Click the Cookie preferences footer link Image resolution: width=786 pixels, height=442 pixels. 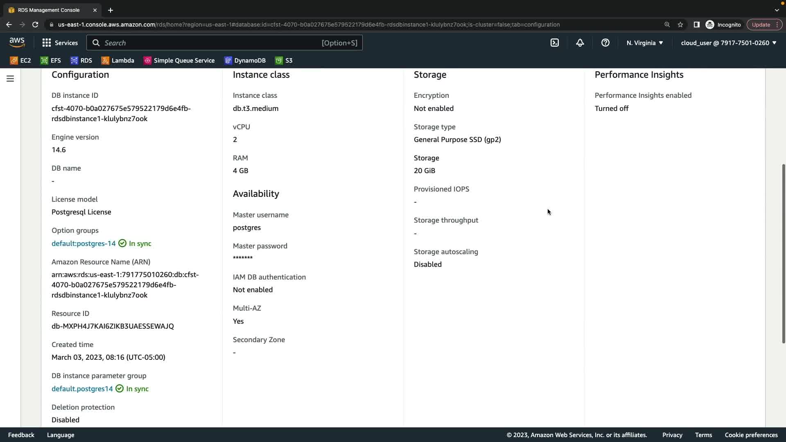pos(751,435)
